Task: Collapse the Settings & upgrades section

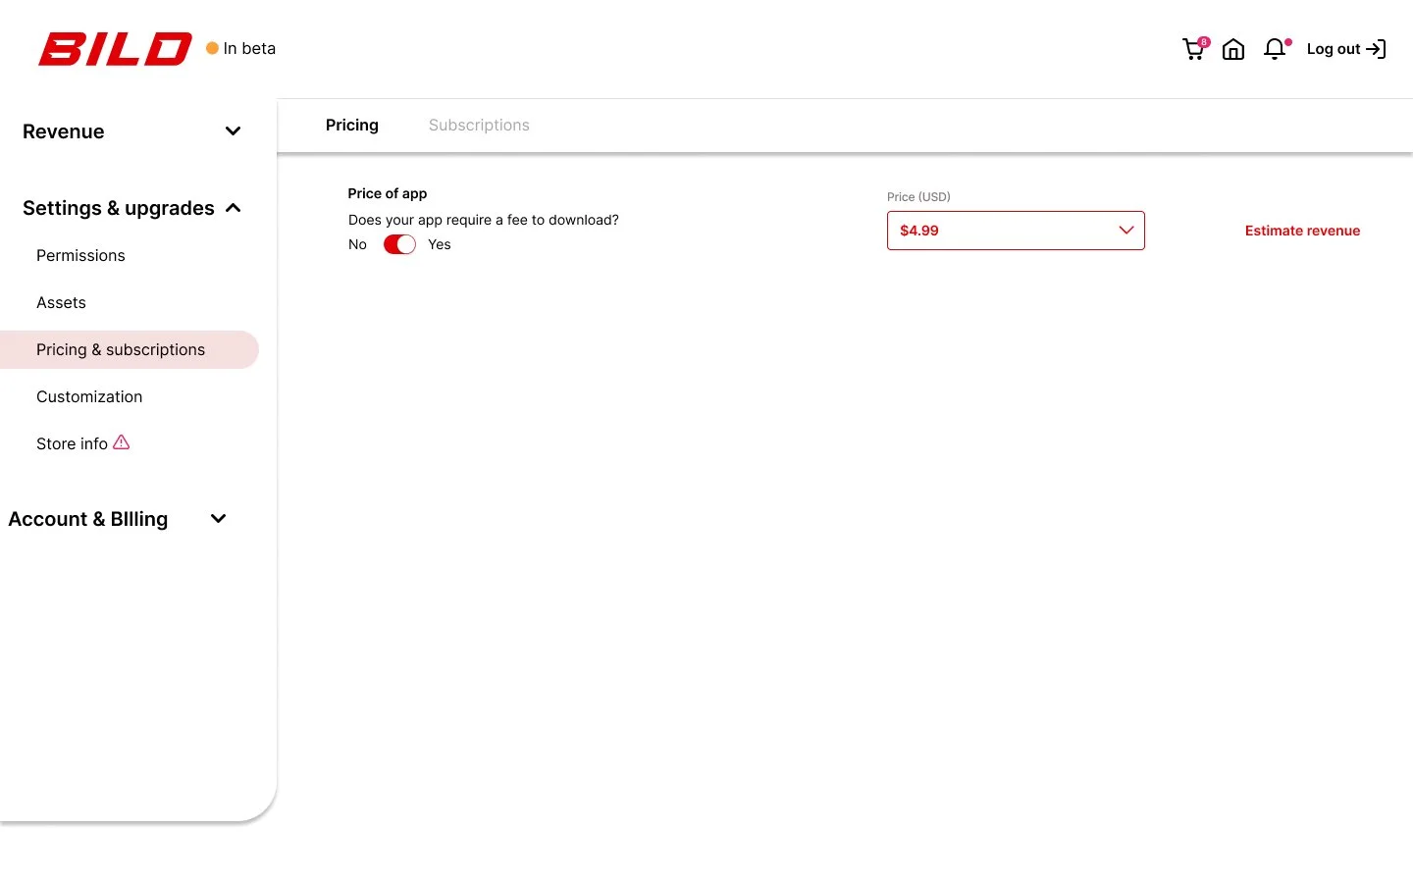Action: (x=233, y=207)
